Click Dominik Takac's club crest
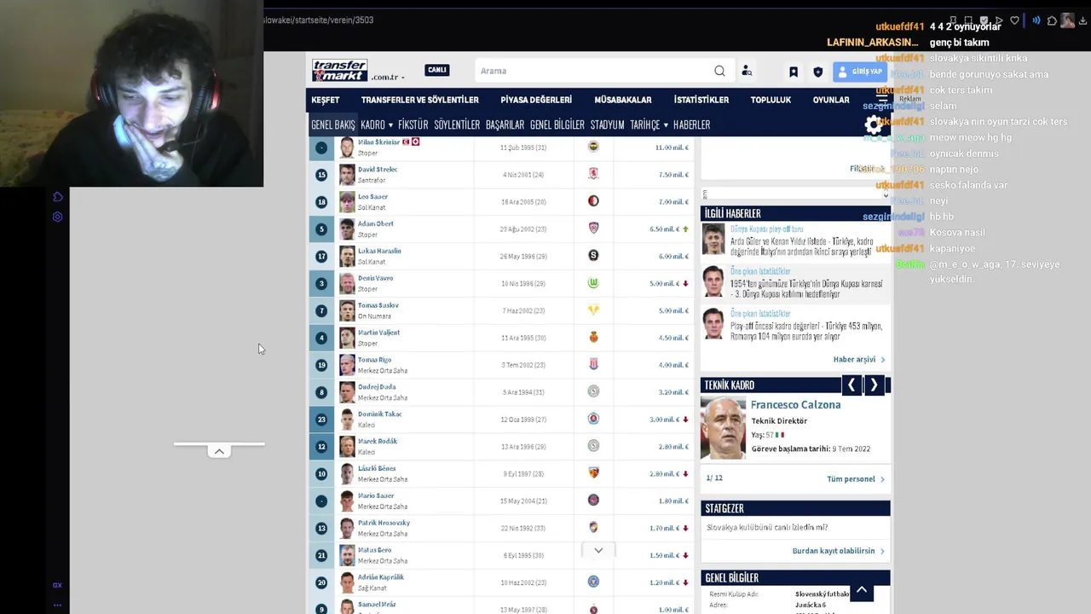This screenshot has height=614, width=1091. pos(593,419)
